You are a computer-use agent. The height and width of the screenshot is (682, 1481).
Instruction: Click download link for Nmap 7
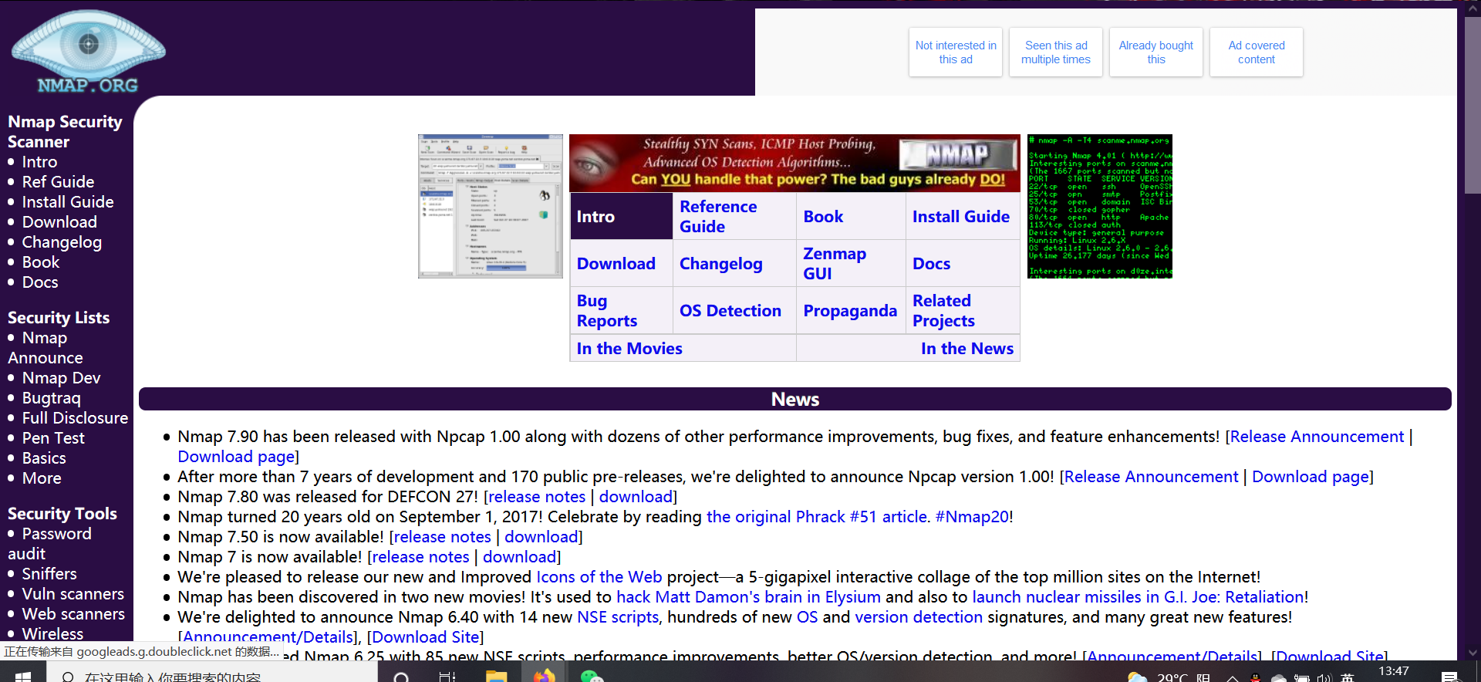tap(519, 557)
